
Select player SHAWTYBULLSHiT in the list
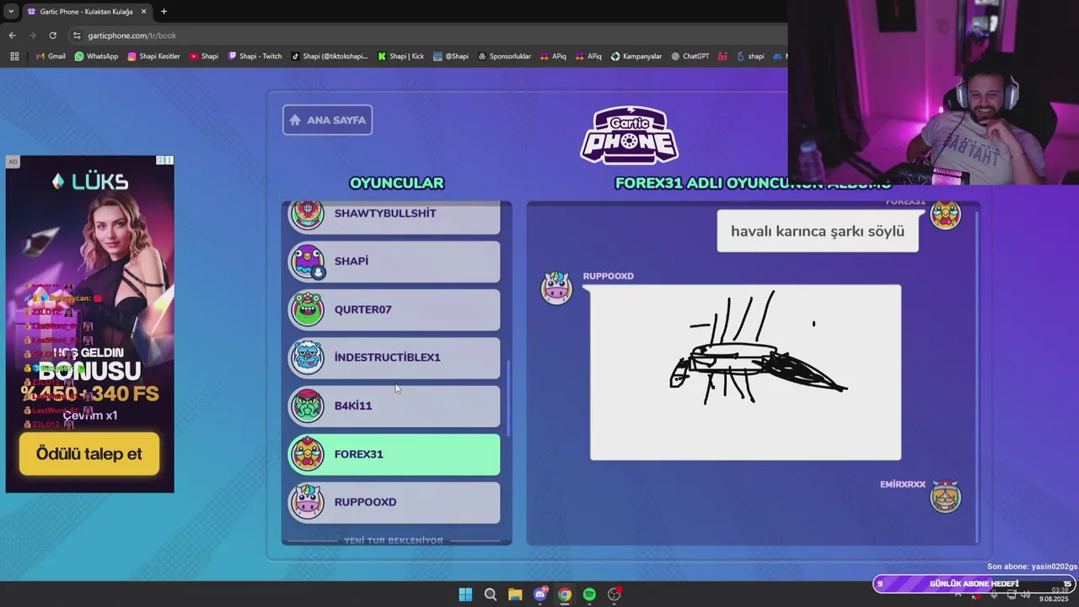click(x=395, y=217)
